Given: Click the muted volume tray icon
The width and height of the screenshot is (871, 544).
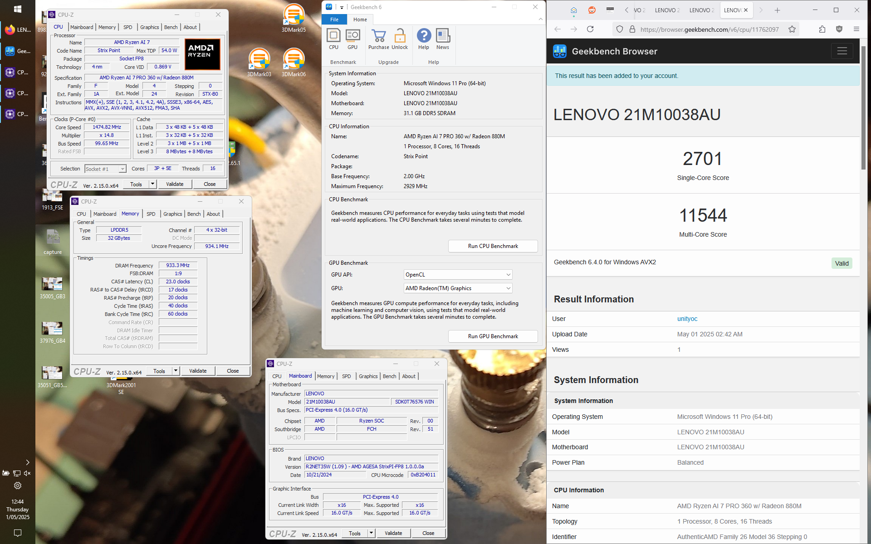Looking at the screenshot, I should 27,473.
